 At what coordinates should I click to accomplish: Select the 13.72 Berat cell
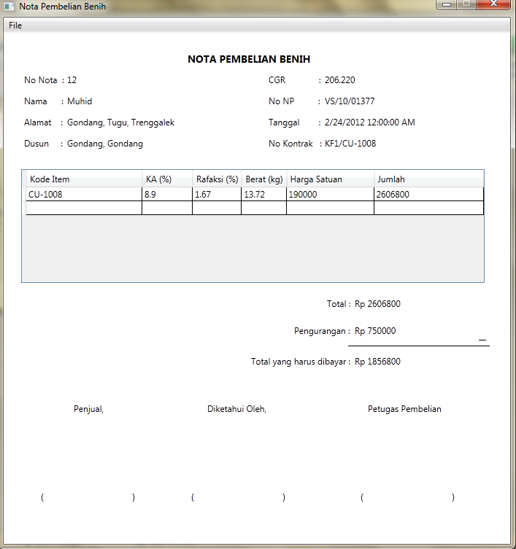point(264,195)
